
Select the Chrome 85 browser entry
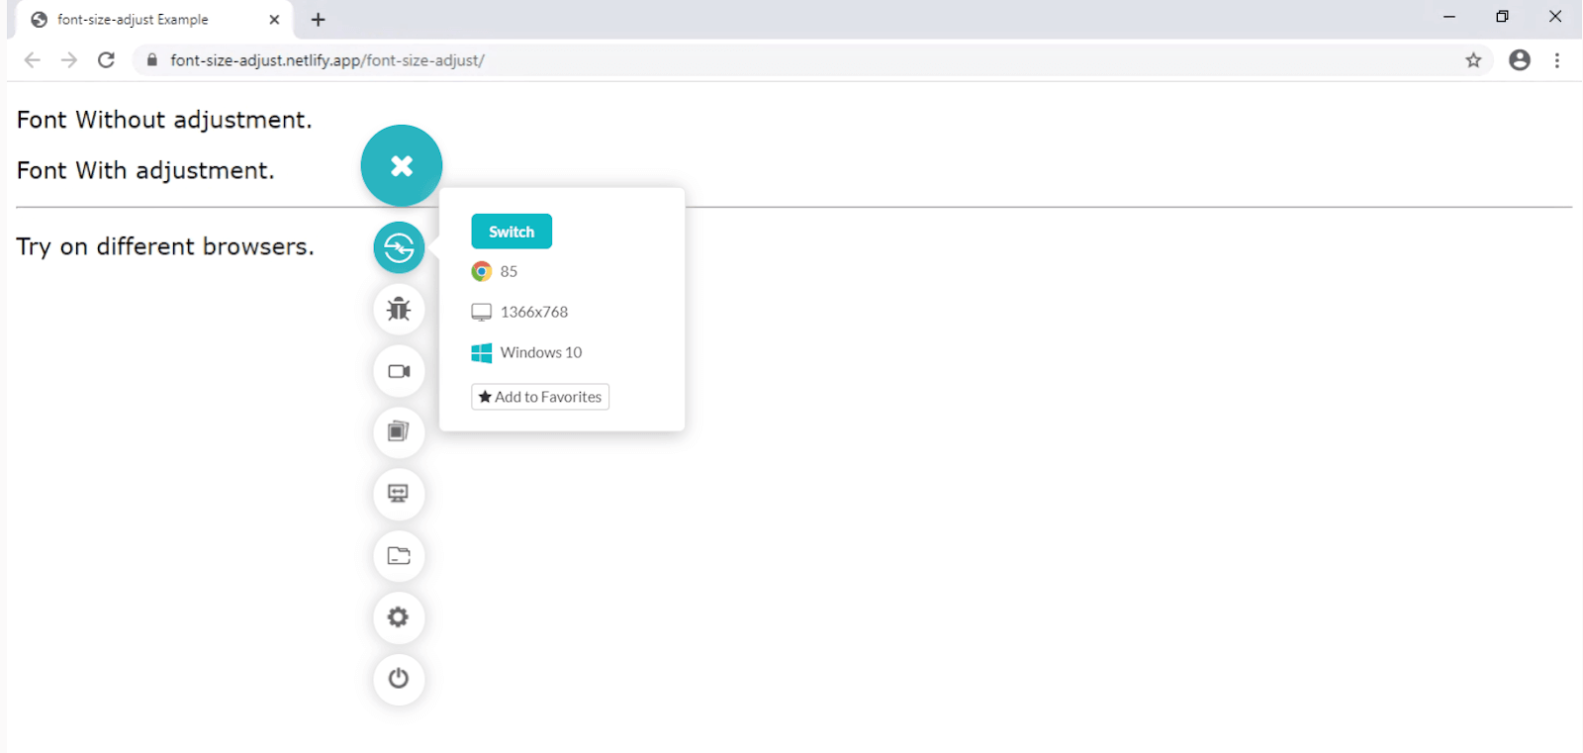pyautogui.click(x=495, y=271)
